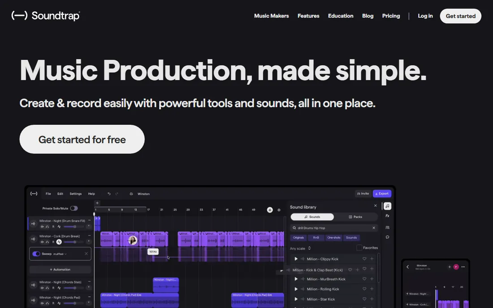Close the Sound library panel
Image resolution: width=493 pixels, height=308 pixels.
(x=376, y=205)
